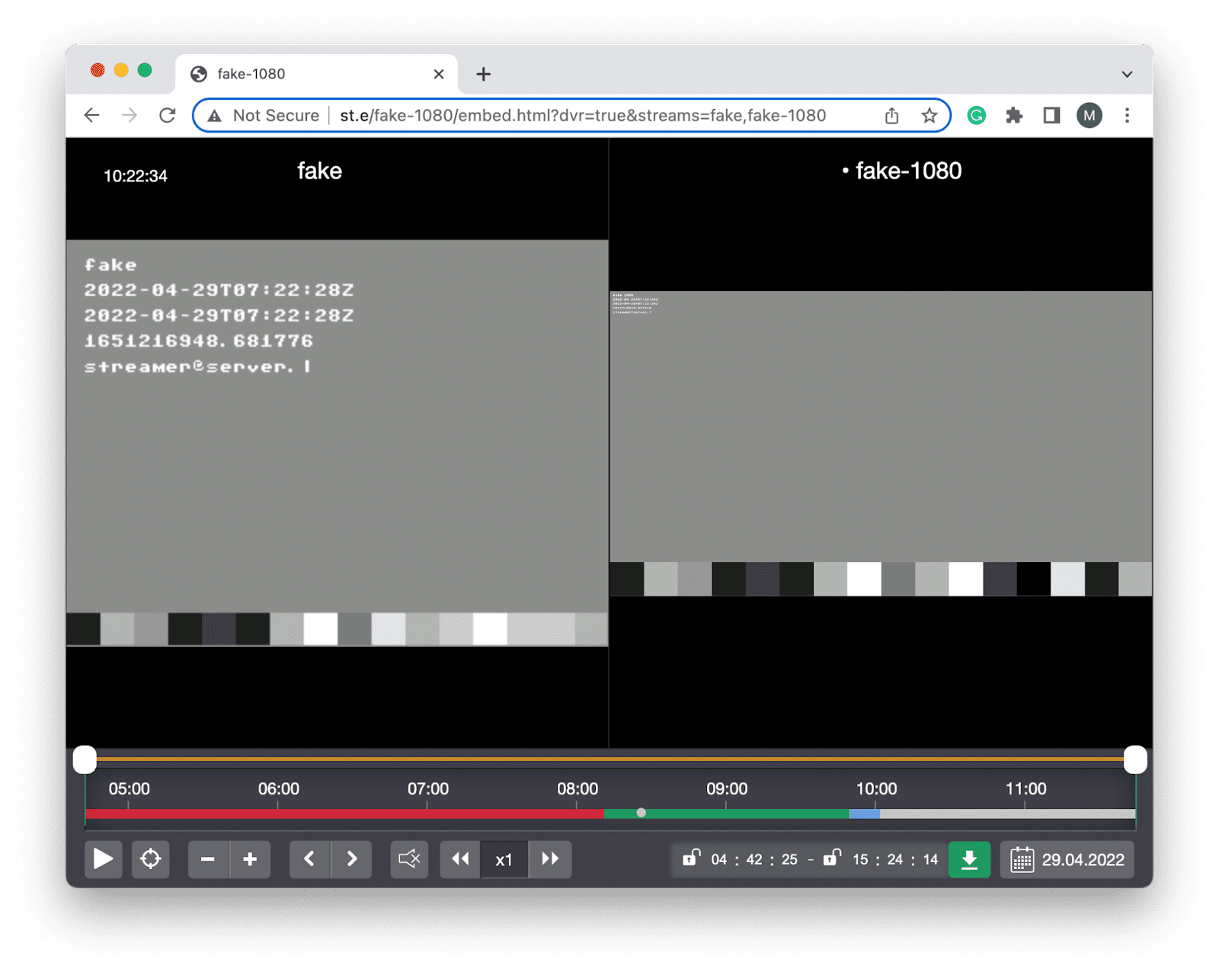Viewport: 1219px width, 975px height.
Task: Select the fake-1080 browser tab
Action: (x=316, y=74)
